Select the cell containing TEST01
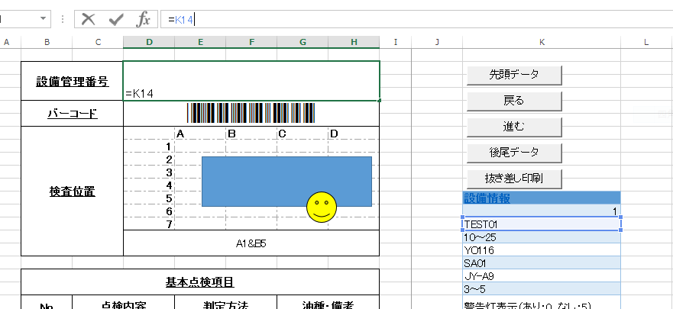673x309 pixels. click(541, 224)
